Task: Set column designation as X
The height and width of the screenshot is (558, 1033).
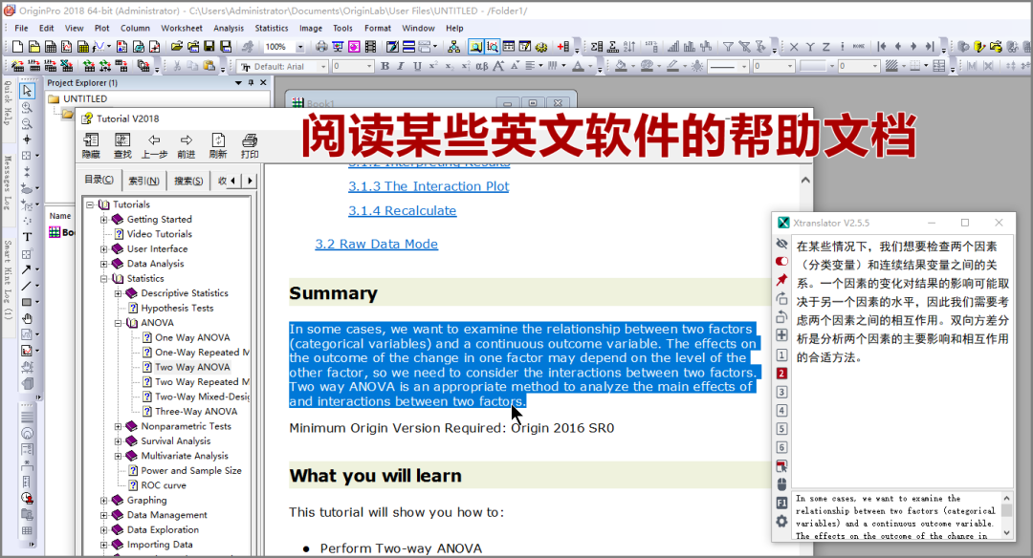Action: click(794, 47)
